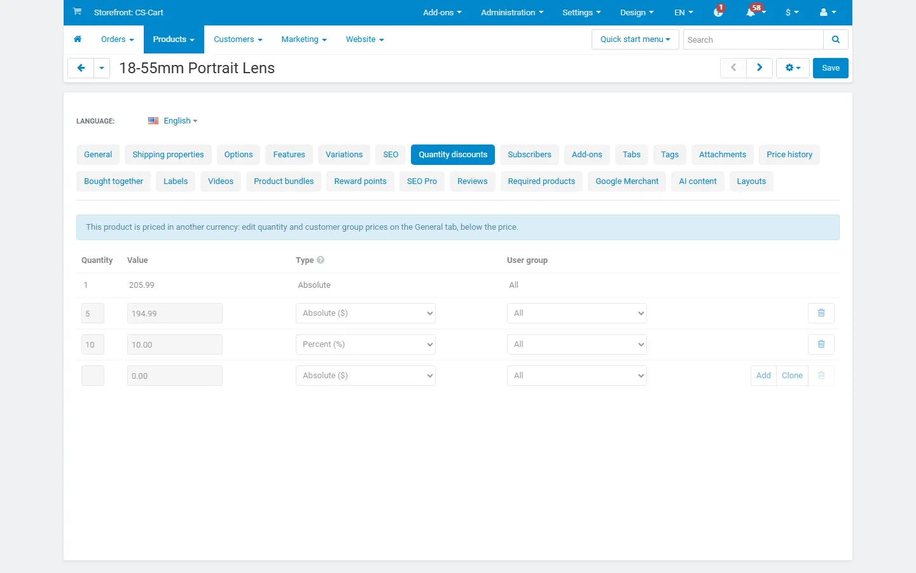The height and width of the screenshot is (573, 916).
Task: Go to previous product with left chevron
Action: 733,68
